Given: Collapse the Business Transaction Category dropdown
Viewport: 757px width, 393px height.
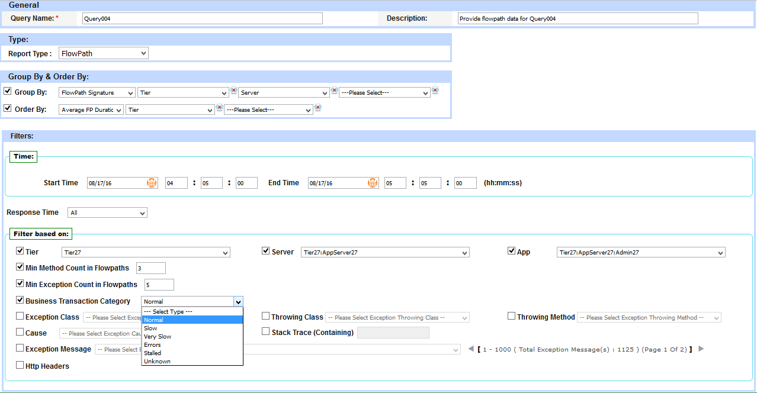Looking at the screenshot, I should point(238,301).
